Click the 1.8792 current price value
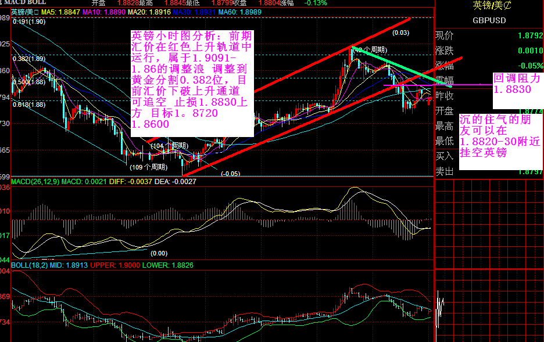Screen dimensions: 544x342 pyautogui.click(x=531, y=35)
